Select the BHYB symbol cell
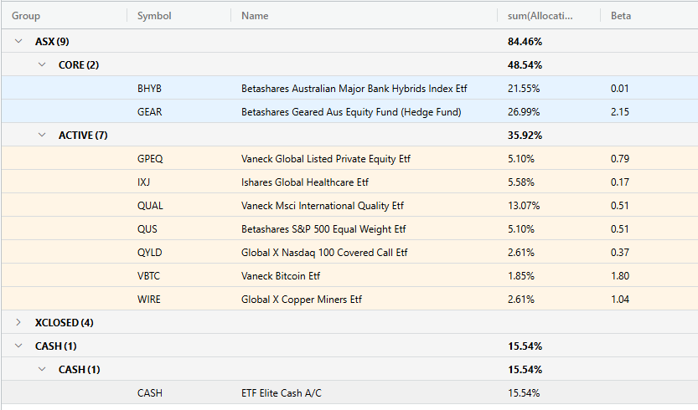 149,89
